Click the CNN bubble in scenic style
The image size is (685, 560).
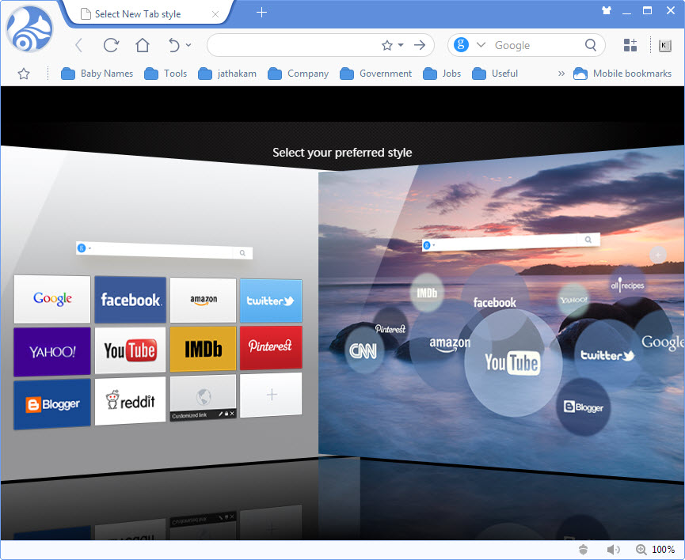tap(363, 350)
